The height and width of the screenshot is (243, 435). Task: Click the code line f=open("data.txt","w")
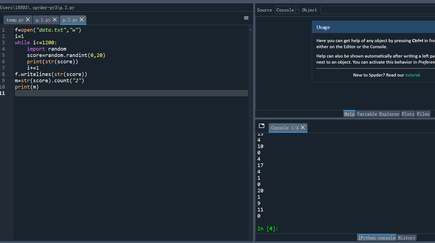pos(48,30)
